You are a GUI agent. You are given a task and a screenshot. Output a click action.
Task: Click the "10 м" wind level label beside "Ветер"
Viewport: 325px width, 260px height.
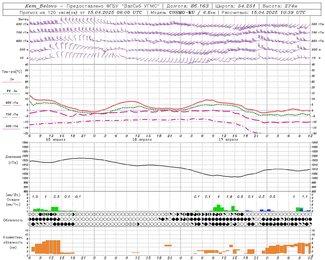[x=24, y=58]
